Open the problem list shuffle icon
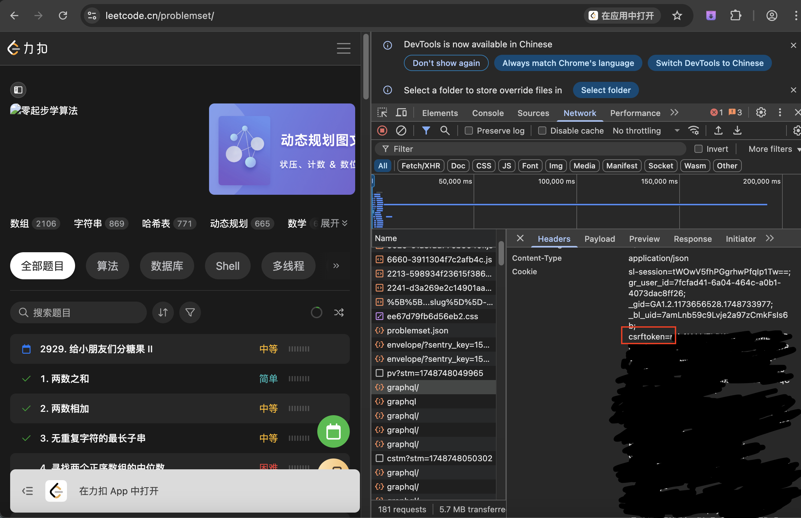 339,312
